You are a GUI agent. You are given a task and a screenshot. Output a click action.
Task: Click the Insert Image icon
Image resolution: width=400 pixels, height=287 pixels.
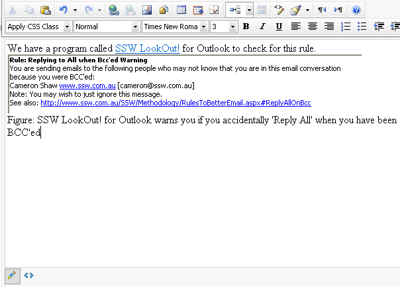pos(147,10)
